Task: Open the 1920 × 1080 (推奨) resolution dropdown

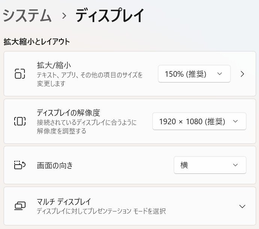Action: pyautogui.click(x=199, y=121)
